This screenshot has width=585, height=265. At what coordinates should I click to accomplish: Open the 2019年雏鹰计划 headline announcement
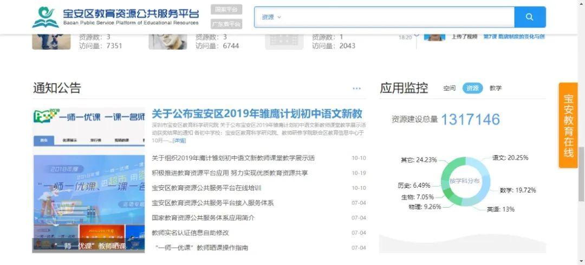(257, 114)
